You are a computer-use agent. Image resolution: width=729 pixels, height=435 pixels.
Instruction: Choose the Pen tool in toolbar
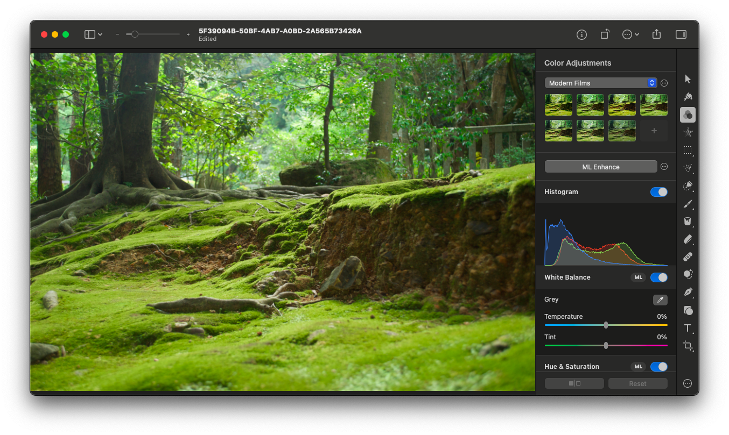click(x=688, y=293)
